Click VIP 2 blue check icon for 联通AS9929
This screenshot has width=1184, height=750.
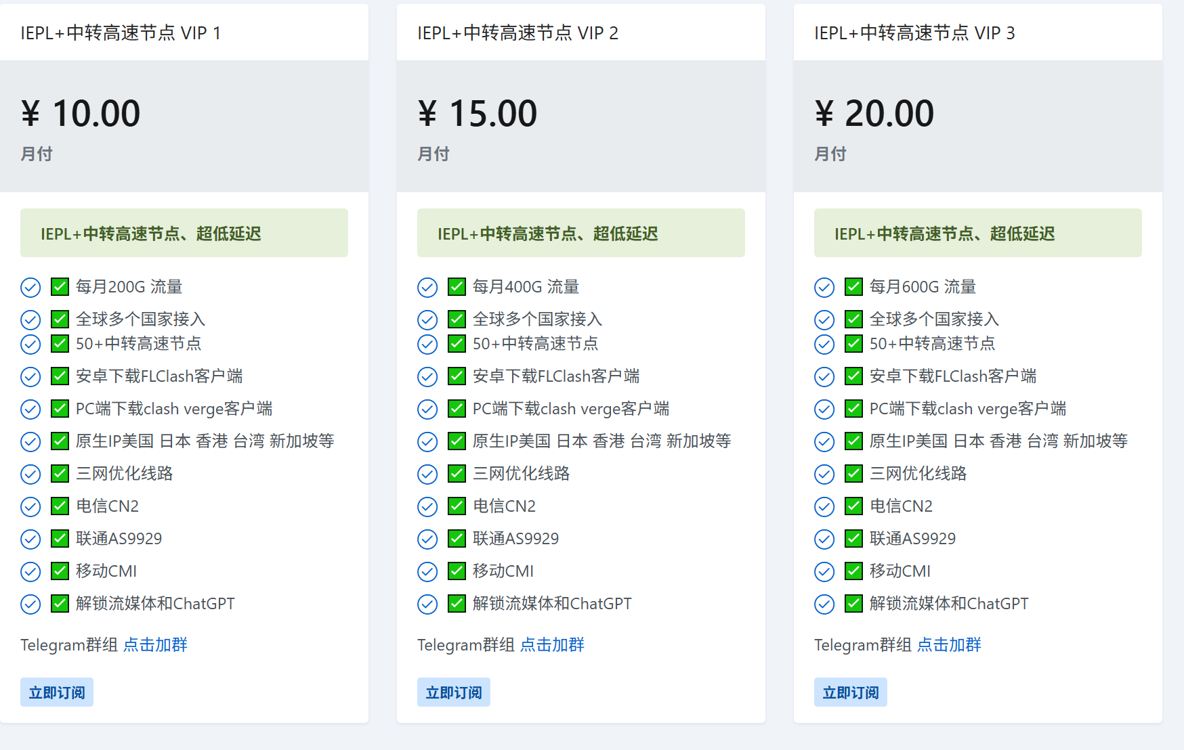tap(427, 539)
